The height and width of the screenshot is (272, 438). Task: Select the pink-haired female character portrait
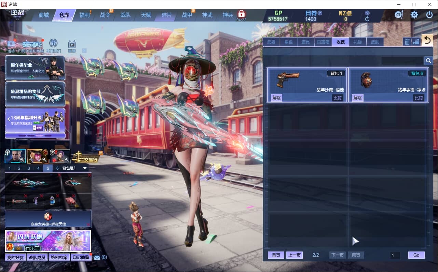(38, 156)
